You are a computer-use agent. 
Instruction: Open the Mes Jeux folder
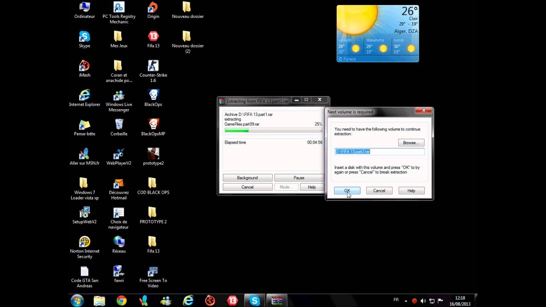coord(119,40)
